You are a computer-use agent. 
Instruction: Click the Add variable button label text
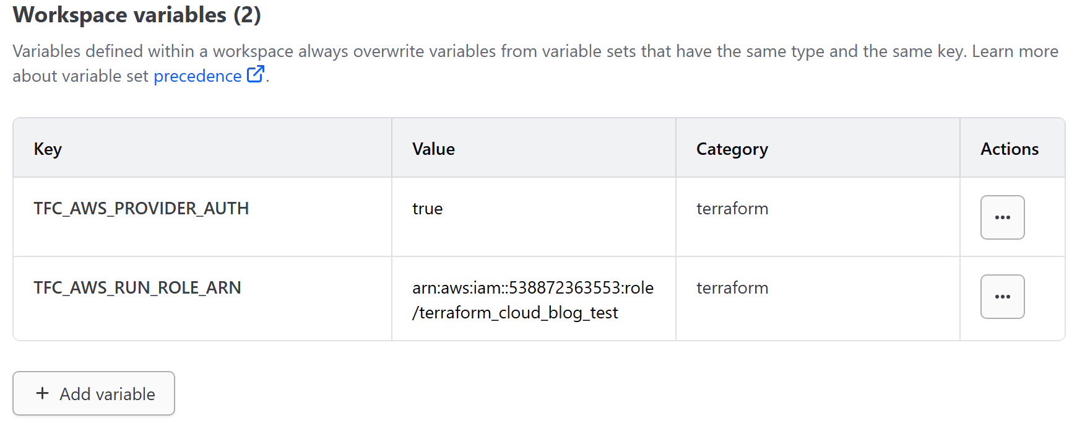tap(107, 394)
